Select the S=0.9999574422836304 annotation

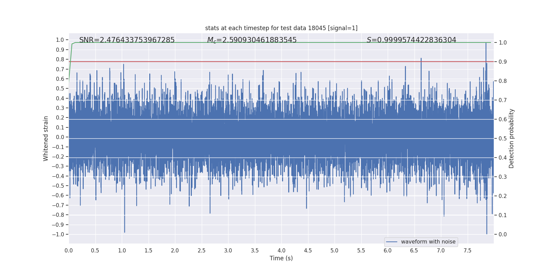(411, 40)
